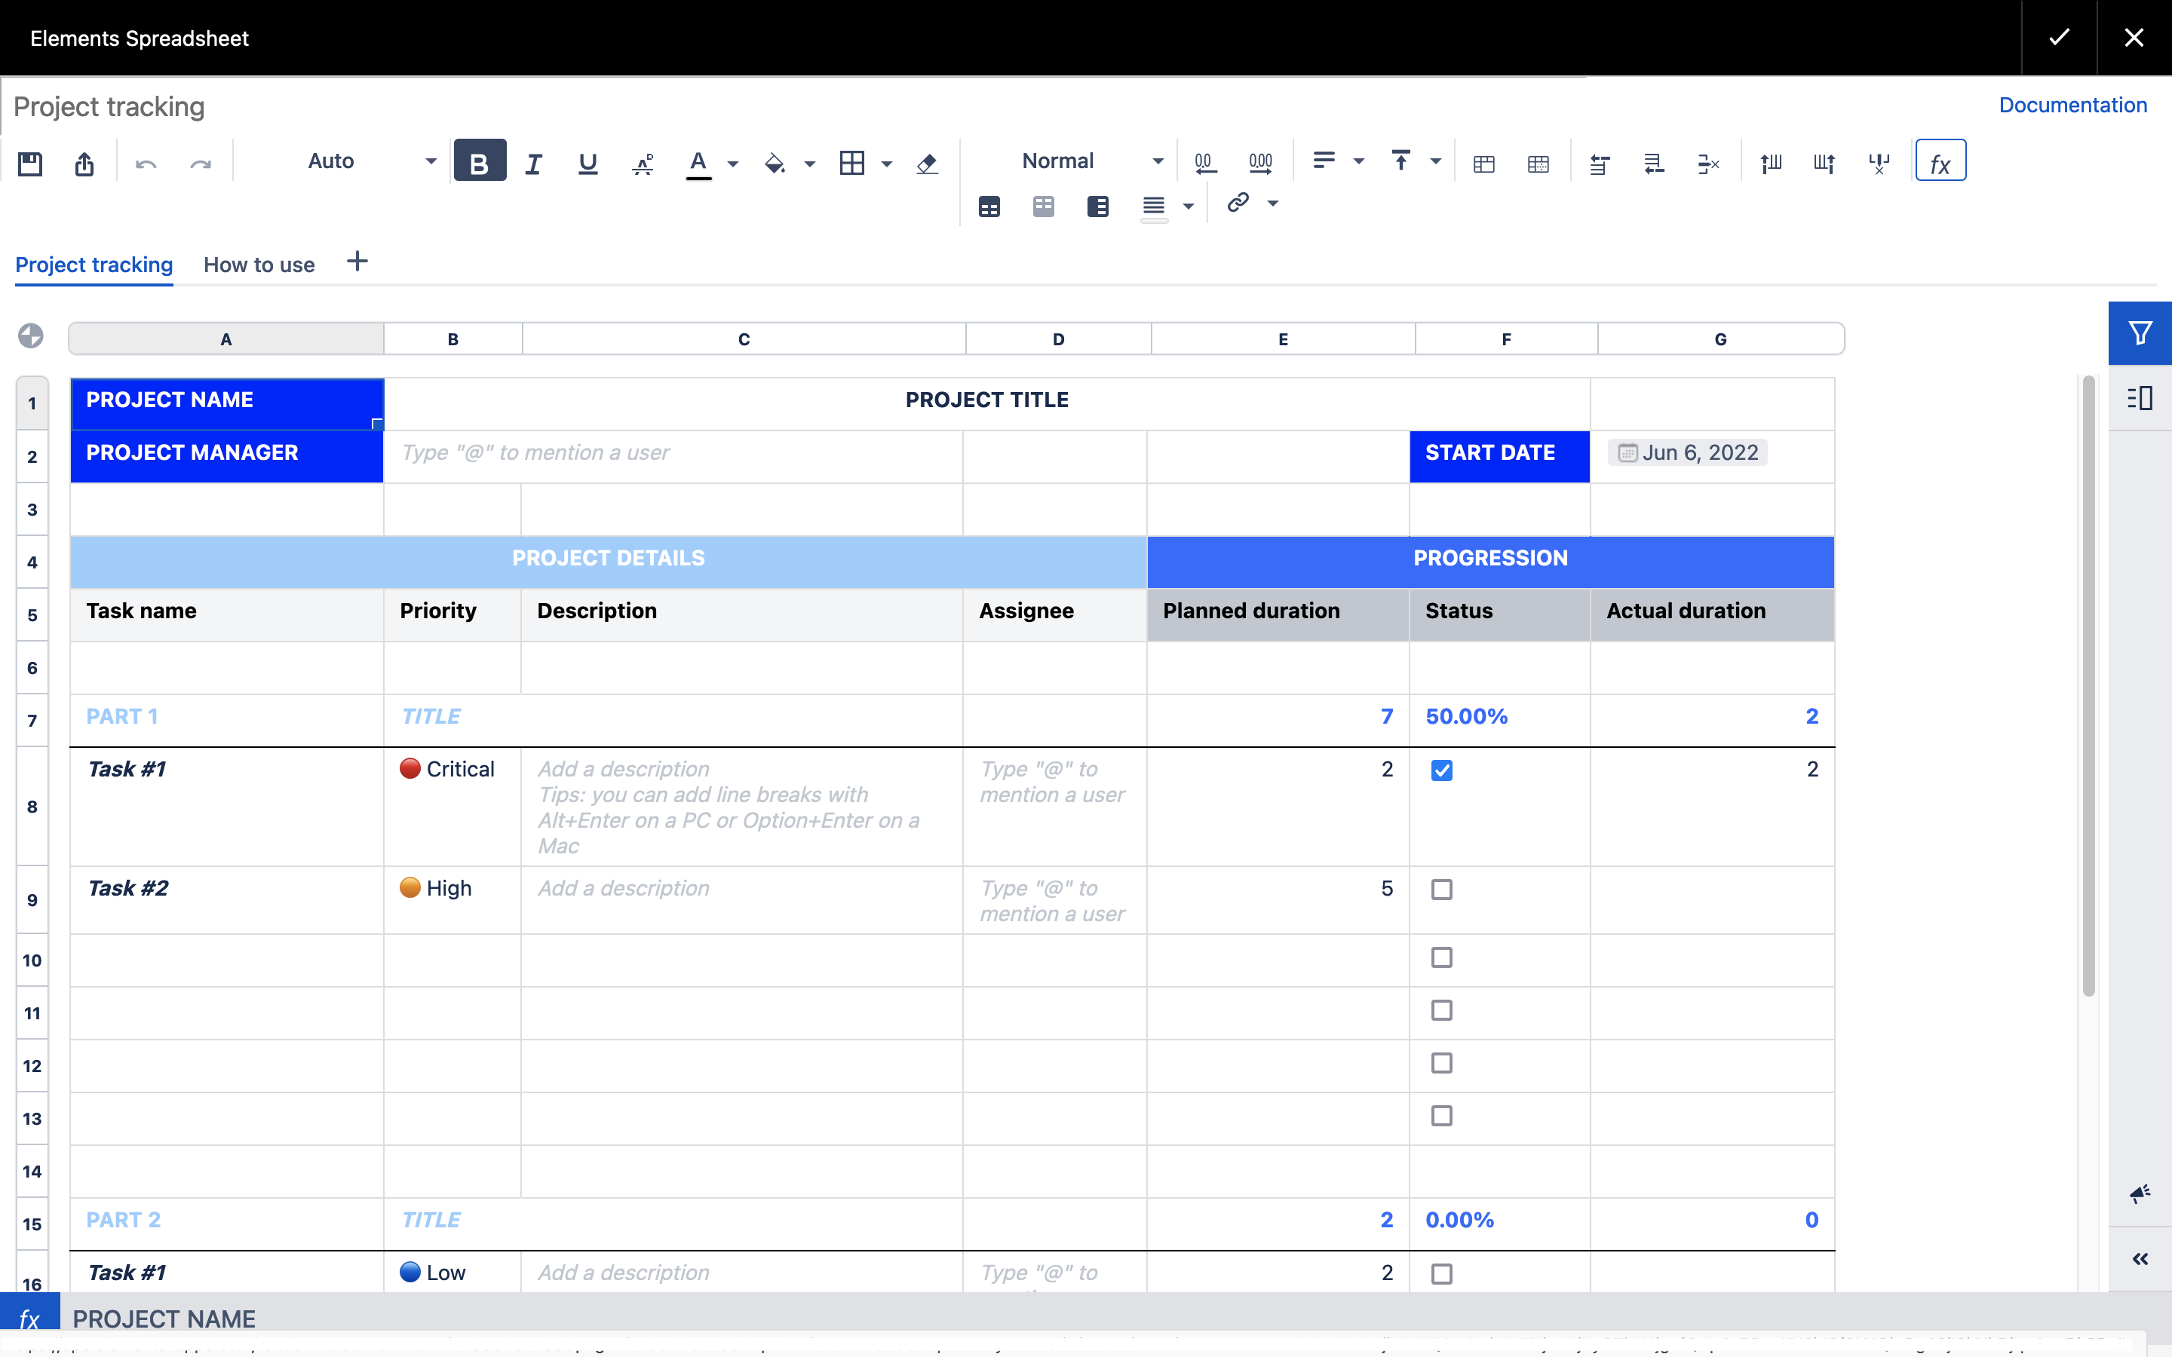Expand the Auto font size dropdown

click(x=431, y=162)
